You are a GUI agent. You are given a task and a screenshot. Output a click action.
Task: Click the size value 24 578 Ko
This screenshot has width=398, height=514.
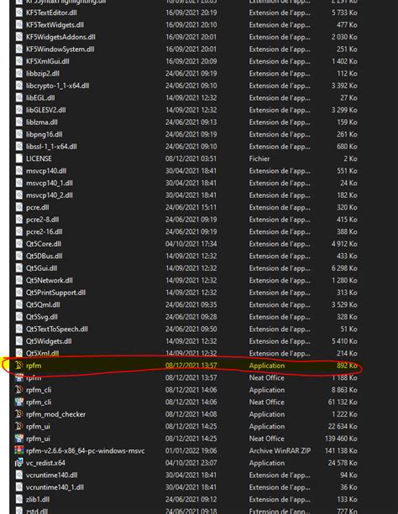pyautogui.click(x=343, y=463)
